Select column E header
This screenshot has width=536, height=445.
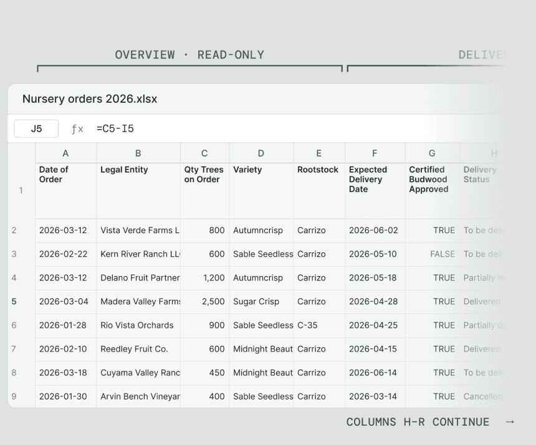[x=319, y=153]
